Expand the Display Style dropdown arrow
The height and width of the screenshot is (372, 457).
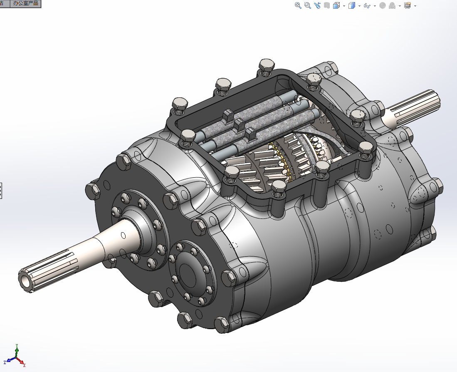pos(359,6)
